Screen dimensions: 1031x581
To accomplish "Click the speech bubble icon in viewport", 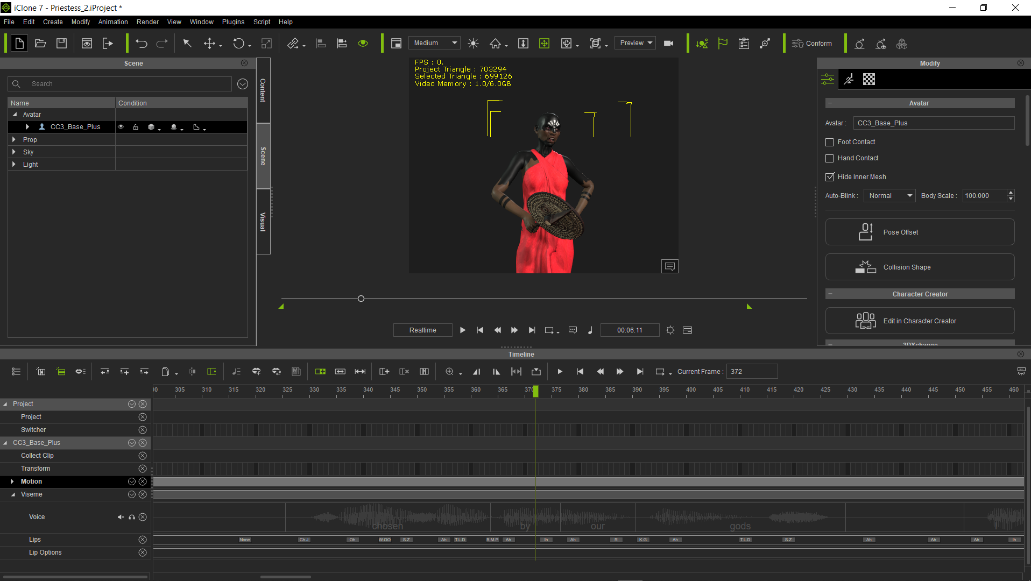I will point(670,266).
